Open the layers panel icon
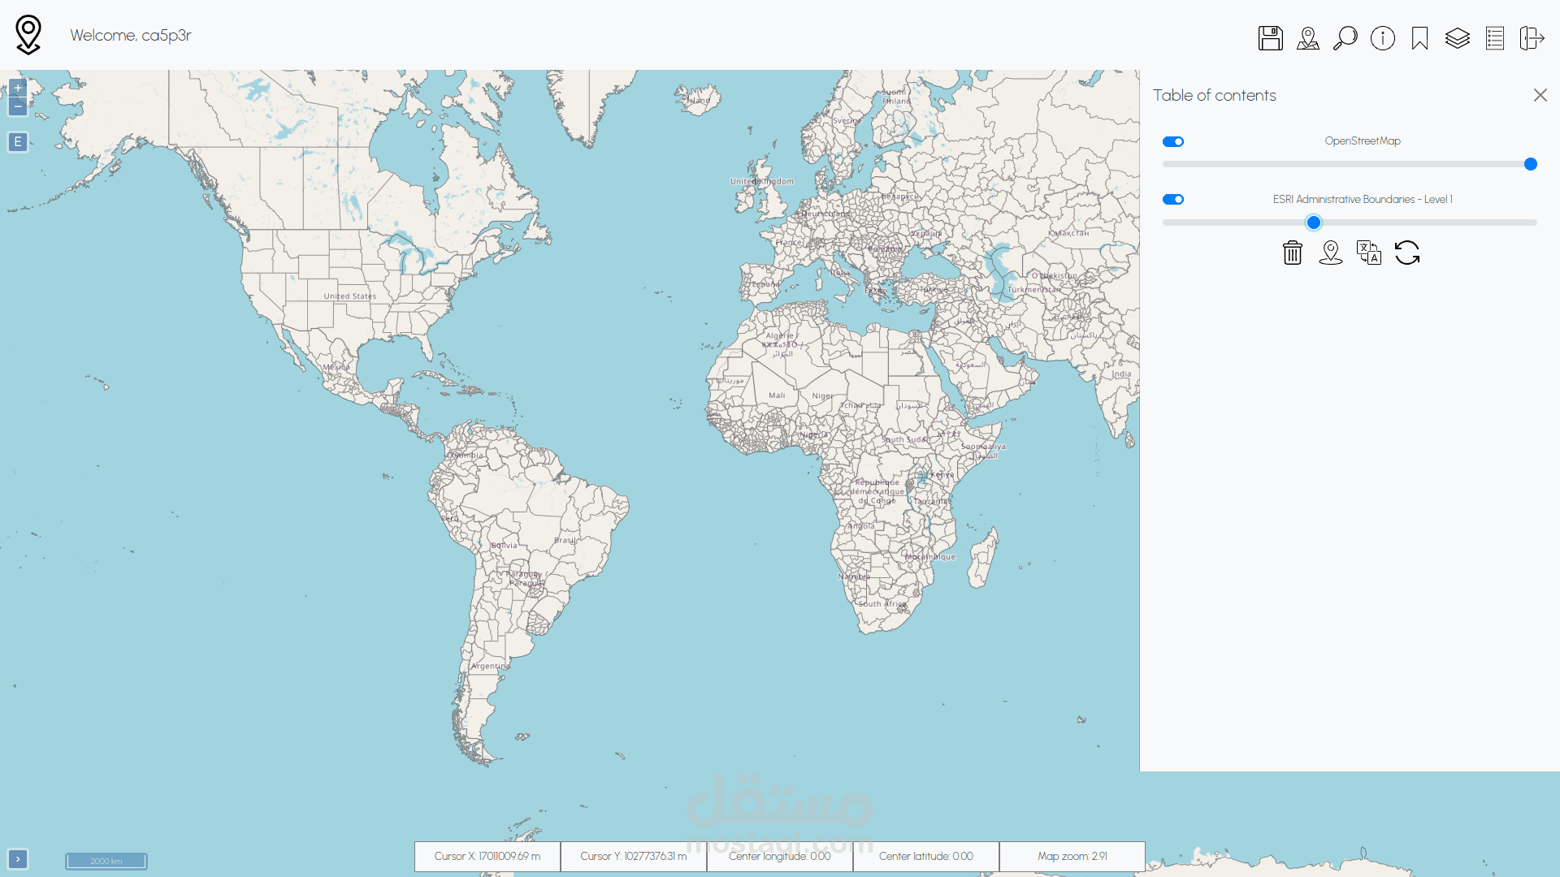 tap(1458, 38)
